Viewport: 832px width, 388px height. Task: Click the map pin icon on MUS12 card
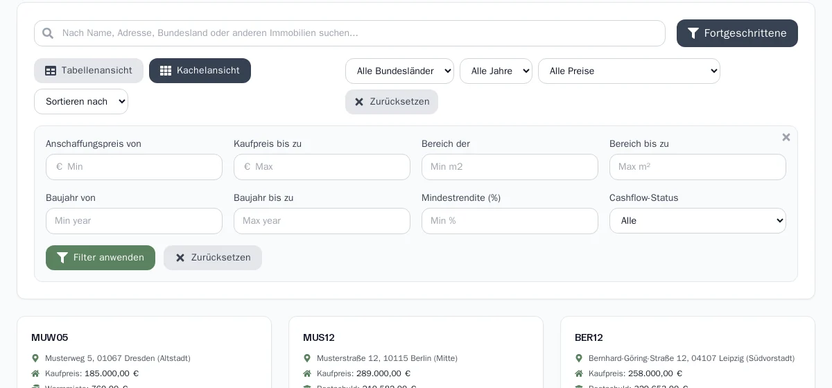307,358
